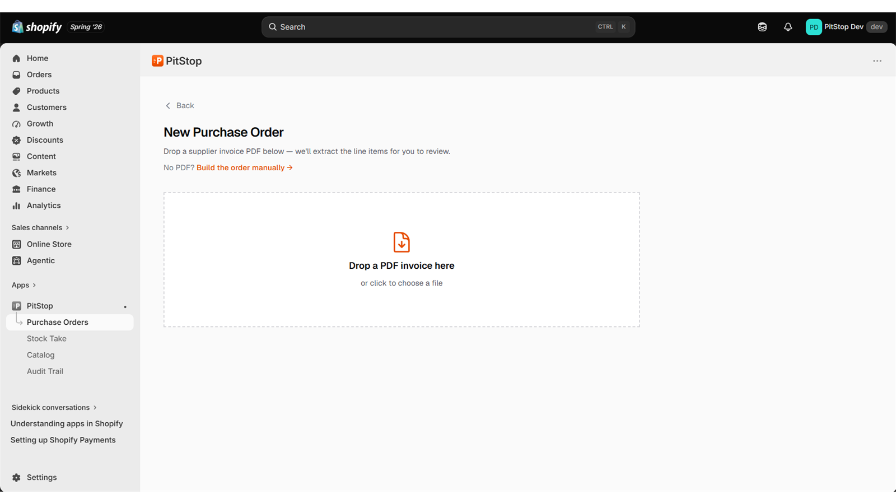Click the Discounts badge icon

16,140
